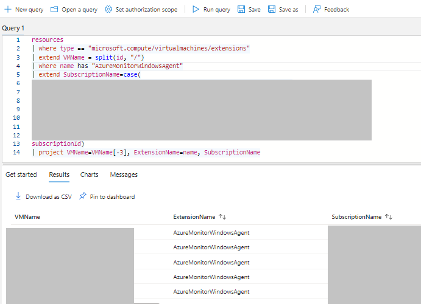Viewport: 421px width, 304px height.
Task: Click the Pin to dashboard pin icon
Action: click(x=83, y=196)
